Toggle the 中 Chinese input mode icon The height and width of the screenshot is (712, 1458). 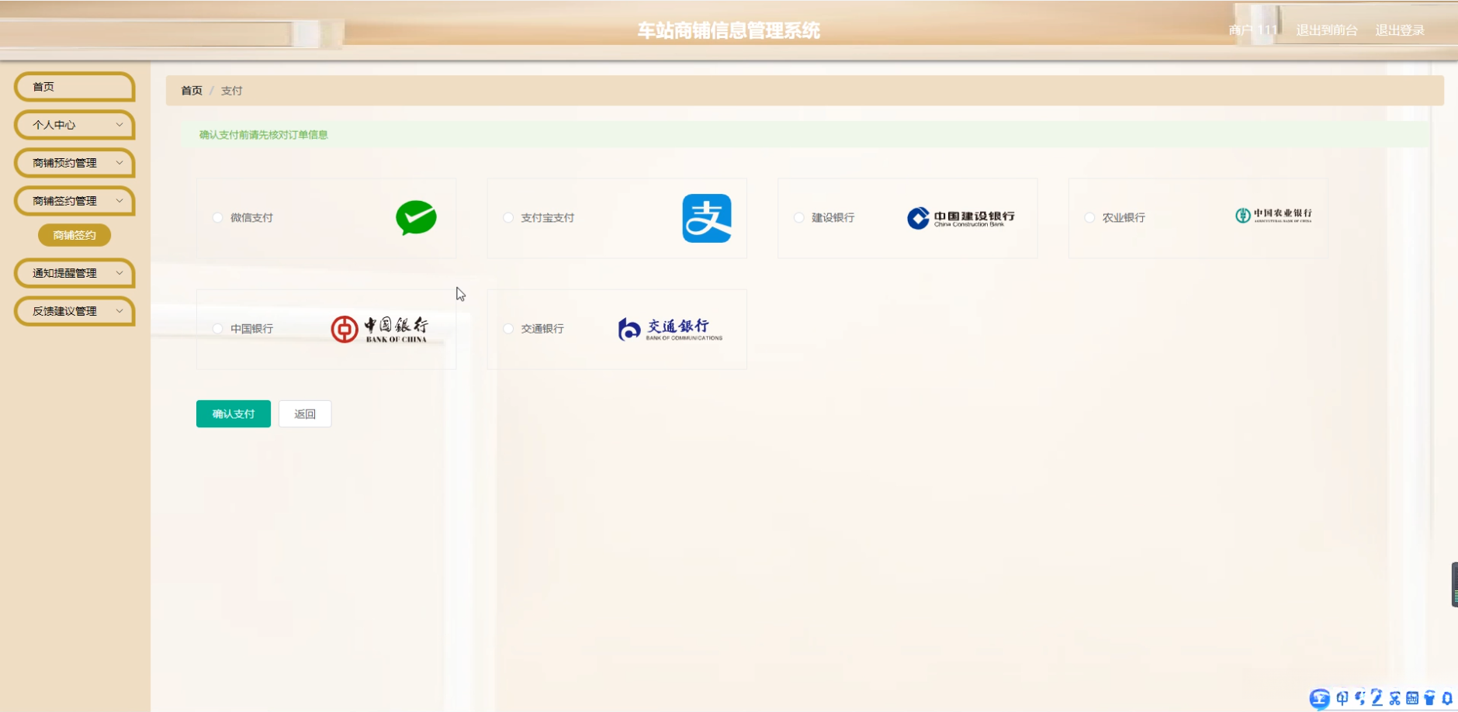pos(1342,698)
